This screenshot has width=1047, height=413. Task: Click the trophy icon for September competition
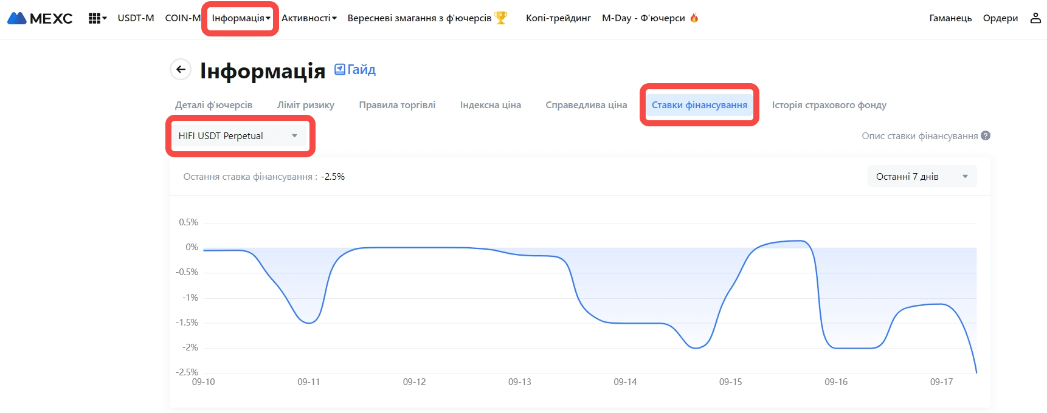click(x=501, y=18)
